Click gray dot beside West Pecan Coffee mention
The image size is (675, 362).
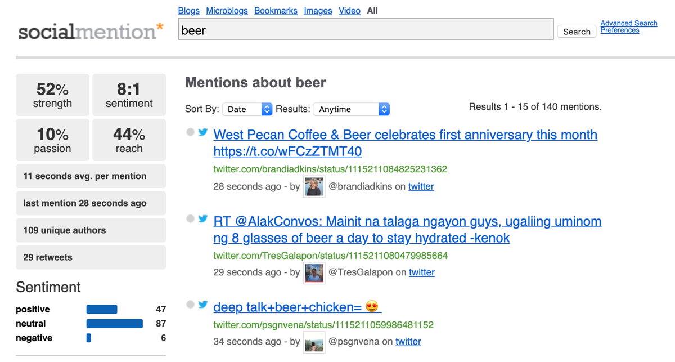tap(191, 132)
